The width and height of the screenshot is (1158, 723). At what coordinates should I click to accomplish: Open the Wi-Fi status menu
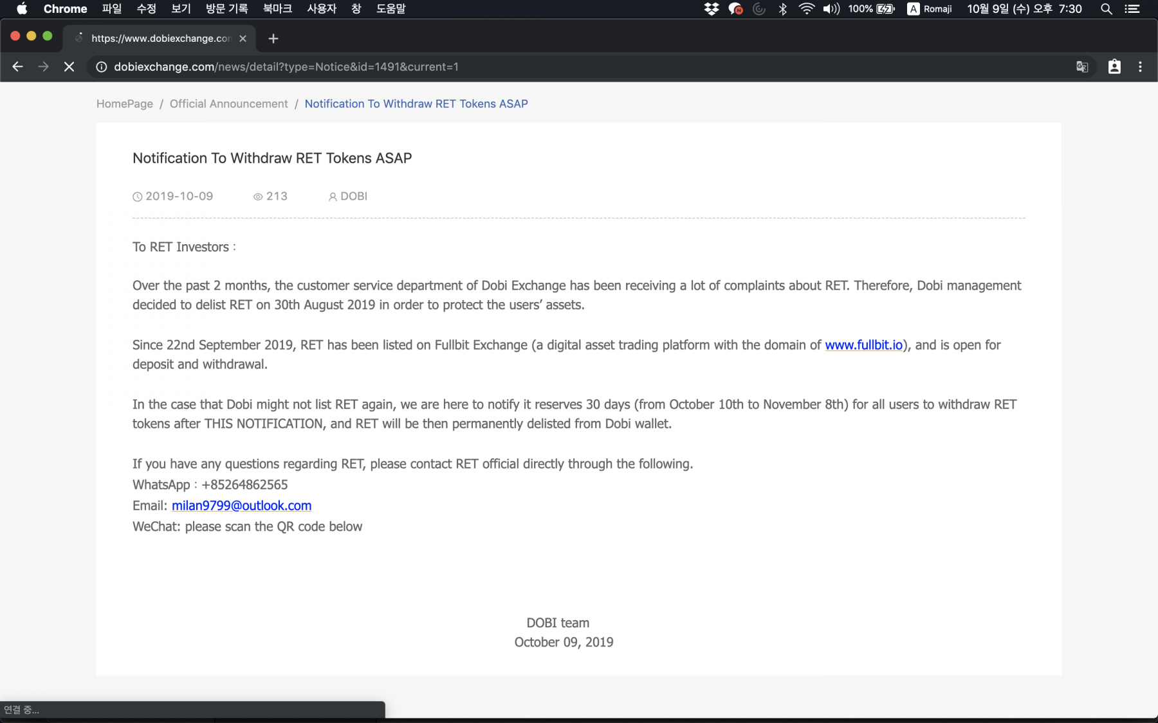click(x=807, y=9)
